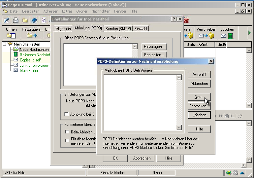Click Bearbeiten... in Internet-Mail settings dialog

(x=154, y=54)
